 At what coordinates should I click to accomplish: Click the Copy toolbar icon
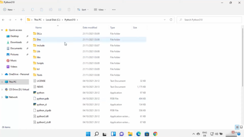tap(32, 10)
